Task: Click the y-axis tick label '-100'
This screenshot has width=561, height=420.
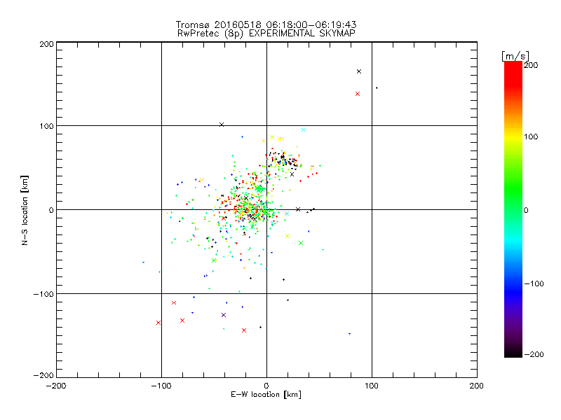Action: (43, 294)
